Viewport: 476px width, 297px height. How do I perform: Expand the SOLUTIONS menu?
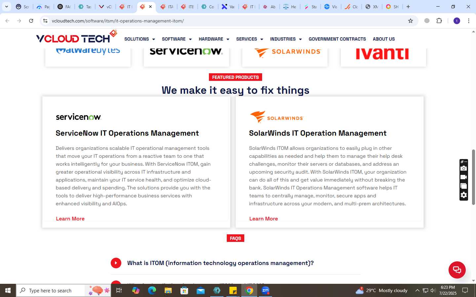139,39
